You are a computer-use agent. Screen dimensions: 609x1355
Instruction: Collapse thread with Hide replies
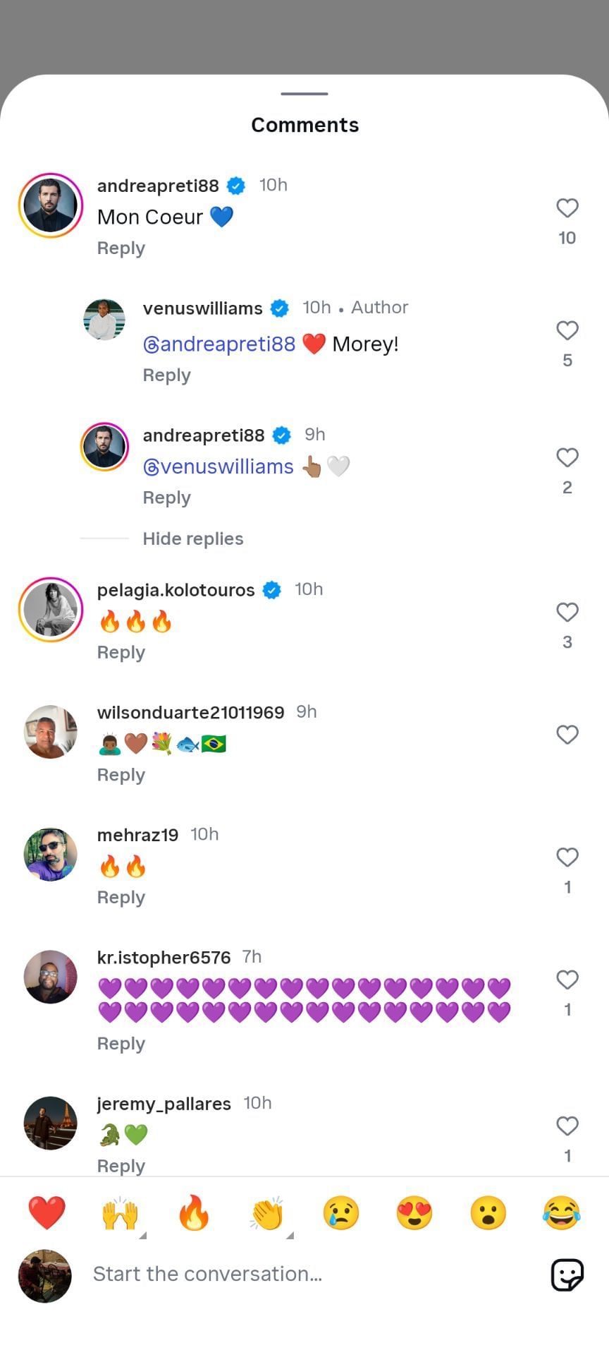(192, 539)
